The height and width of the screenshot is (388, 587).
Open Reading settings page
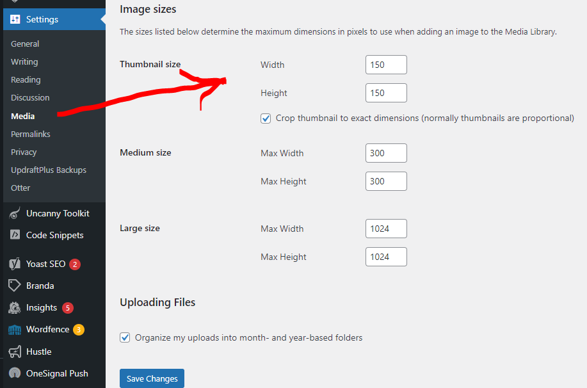[26, 80]
